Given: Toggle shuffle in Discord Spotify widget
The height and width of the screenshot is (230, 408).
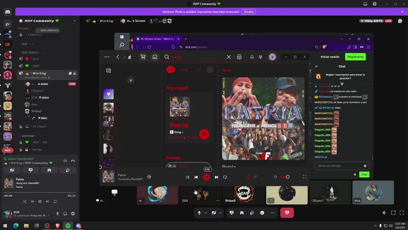Looking at the screenshot, I should coord(25,202).
